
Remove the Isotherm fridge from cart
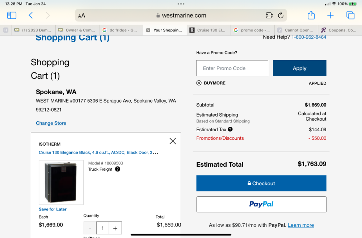point(173,141)
